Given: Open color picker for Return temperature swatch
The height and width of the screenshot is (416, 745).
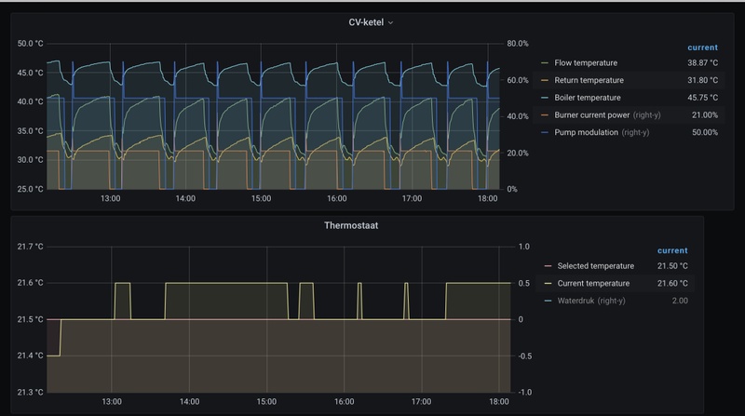Looking at the screenshot, I should pos(545,80).
